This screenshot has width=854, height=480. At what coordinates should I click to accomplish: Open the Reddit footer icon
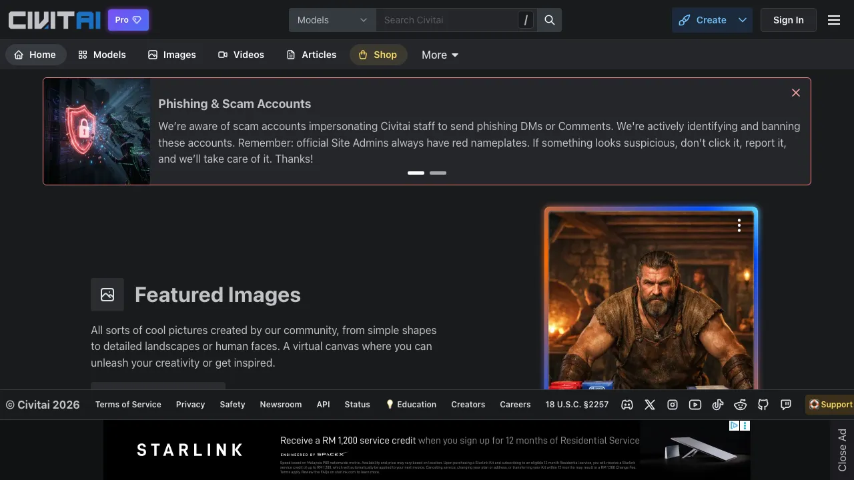click(x=741, y=405)
